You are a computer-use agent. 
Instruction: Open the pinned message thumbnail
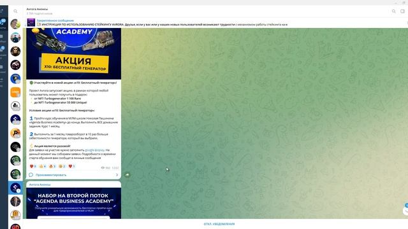31,23
